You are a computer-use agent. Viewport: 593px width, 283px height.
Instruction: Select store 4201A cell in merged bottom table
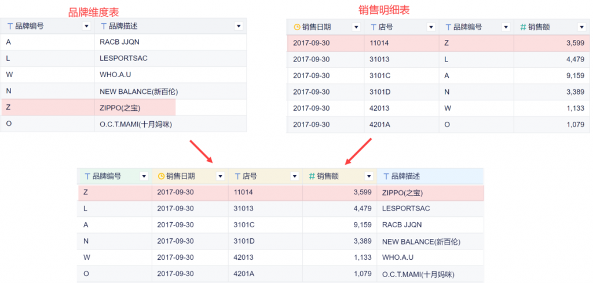pos(245,274)
